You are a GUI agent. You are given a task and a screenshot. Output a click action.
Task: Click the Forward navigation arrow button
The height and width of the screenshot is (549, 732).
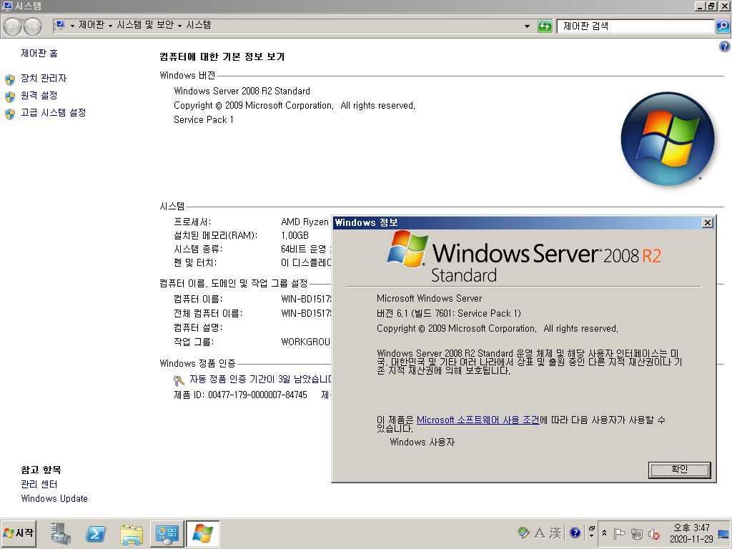coord(32,26)
